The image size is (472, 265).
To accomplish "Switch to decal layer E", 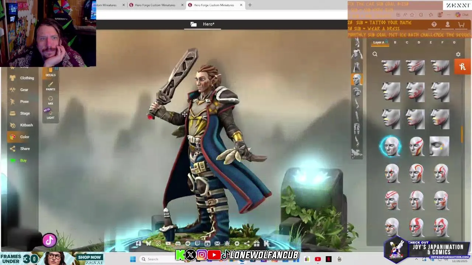I will (430, 42).
